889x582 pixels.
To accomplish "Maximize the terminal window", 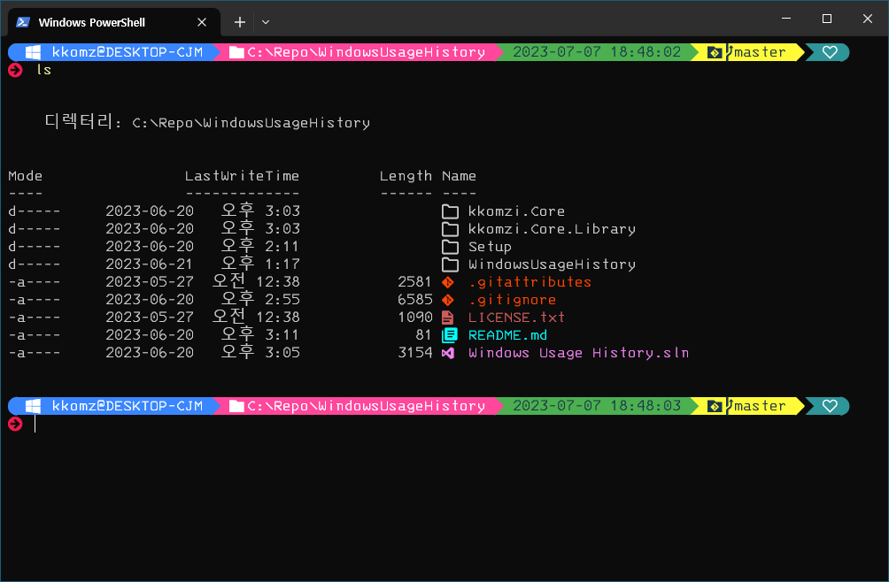I will 827,19.
